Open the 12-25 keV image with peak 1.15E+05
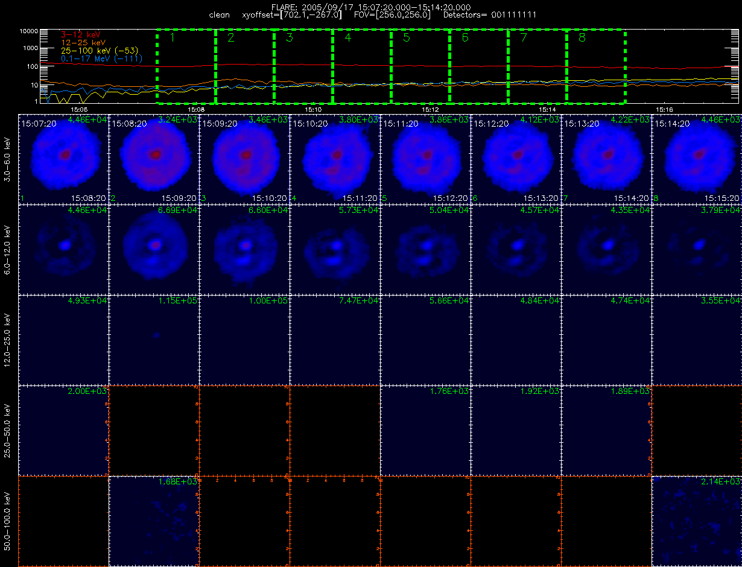This screenshot has height=567, width=742. (x=154, y=340)
